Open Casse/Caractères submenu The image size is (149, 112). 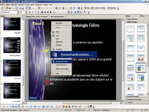(x=61, y=65)
